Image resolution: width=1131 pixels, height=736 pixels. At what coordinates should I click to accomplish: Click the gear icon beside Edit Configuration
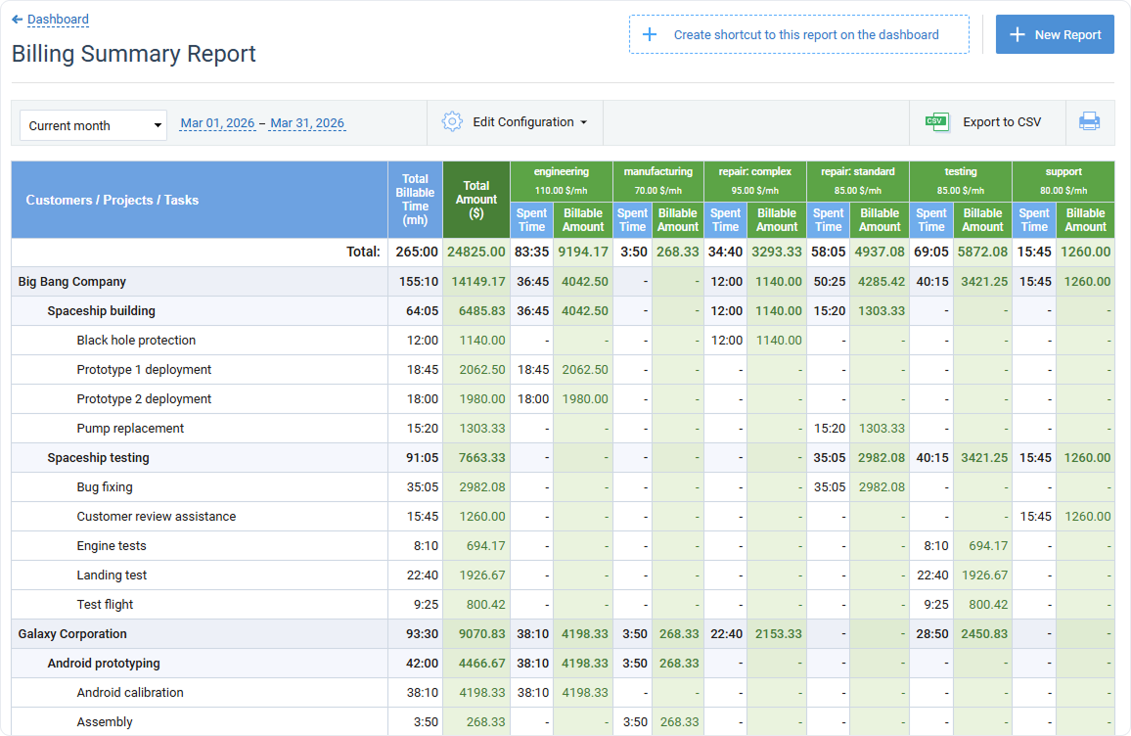point(452,121)
